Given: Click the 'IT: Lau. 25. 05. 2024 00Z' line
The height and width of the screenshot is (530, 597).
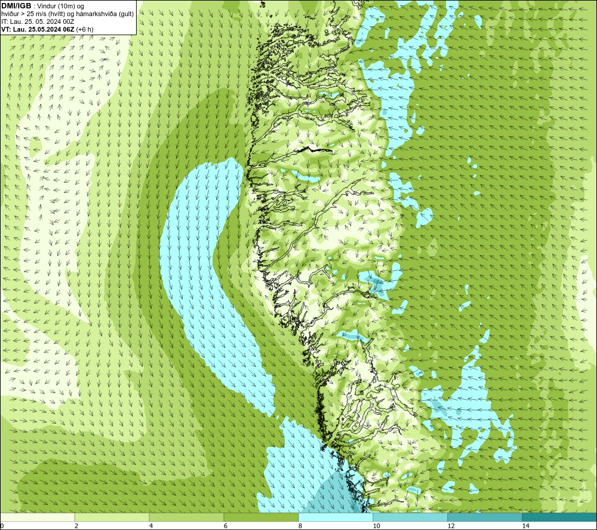Looking at the screenshot, I should (38, 22).
